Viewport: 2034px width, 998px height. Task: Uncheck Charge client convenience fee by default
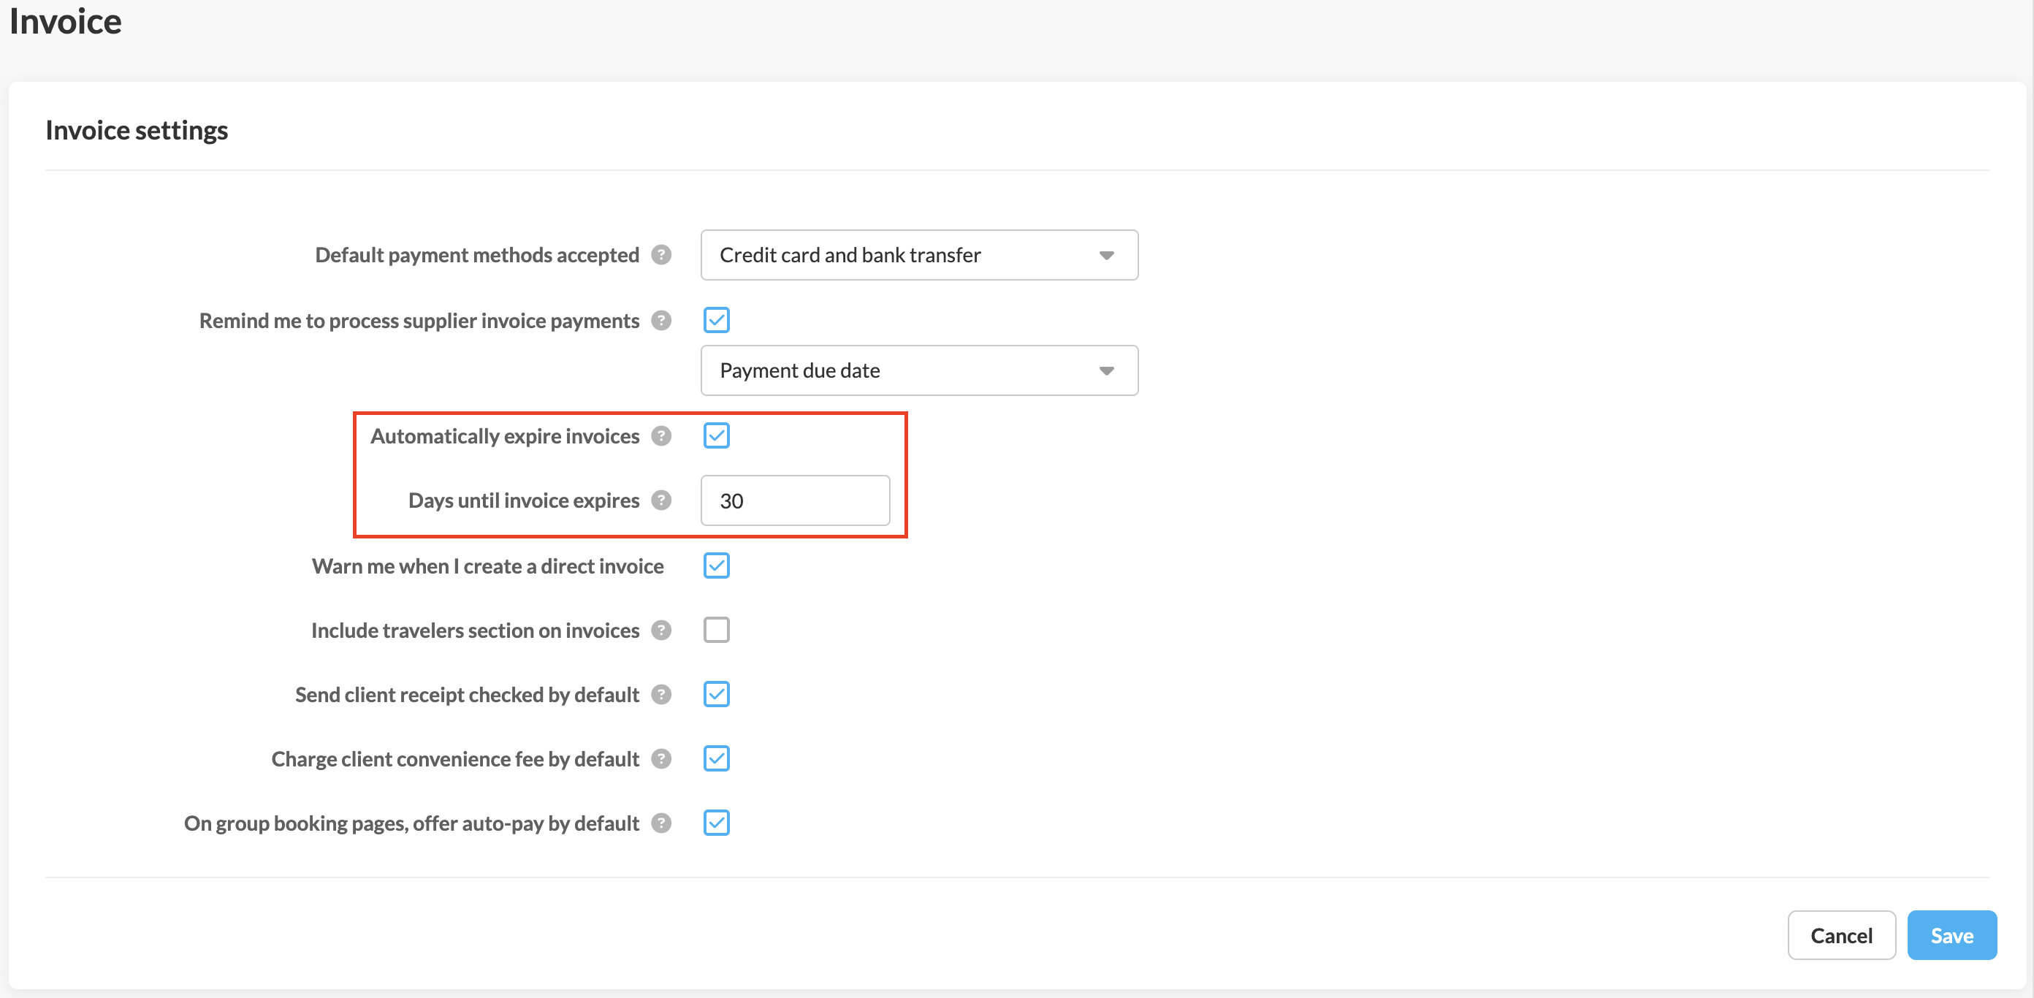(x=716, y=759)
